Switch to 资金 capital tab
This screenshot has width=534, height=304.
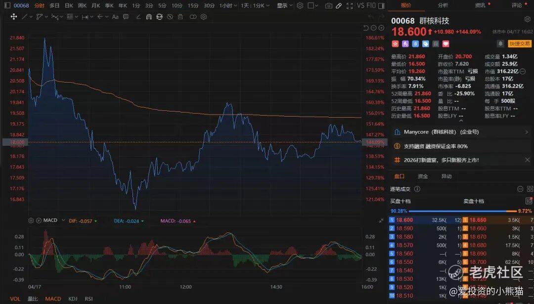coord(423,176)
